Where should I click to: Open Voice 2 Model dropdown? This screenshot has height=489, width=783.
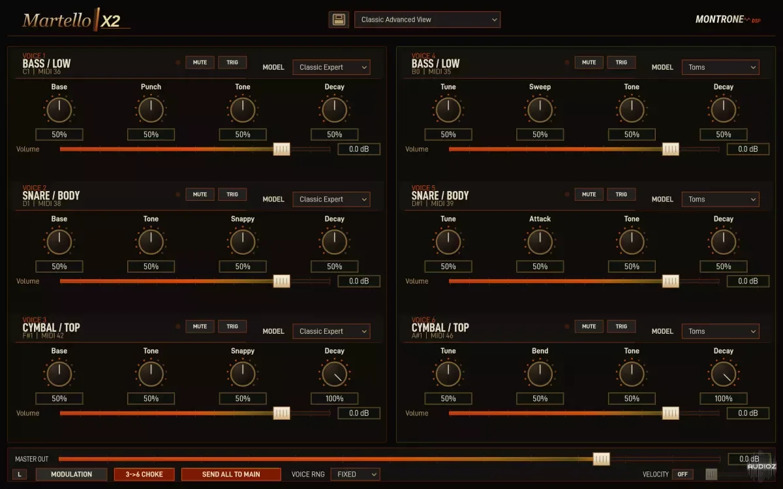pyautogui.click(x=331, y=200)
